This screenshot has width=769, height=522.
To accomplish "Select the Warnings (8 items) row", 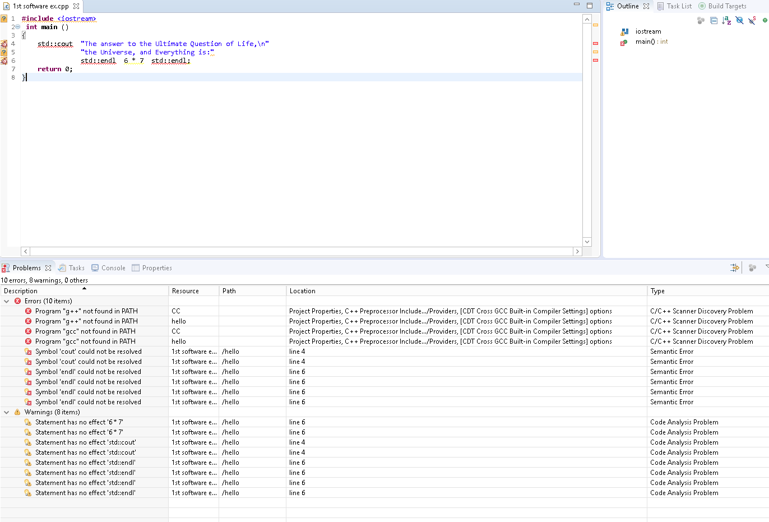I will pyautogui.click(x=385, y=412).
